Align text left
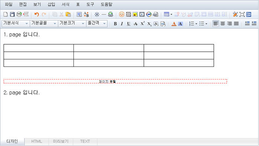Image resolution: width=259 pixels, height=146 pixels. [x=216, y=24]
